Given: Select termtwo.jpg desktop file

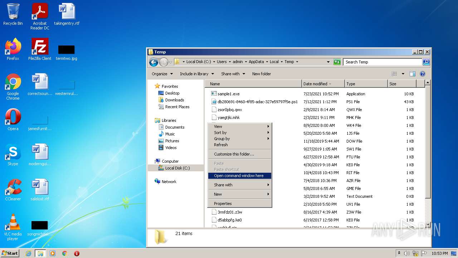Looking at the screenshot, I should [67, 52].
